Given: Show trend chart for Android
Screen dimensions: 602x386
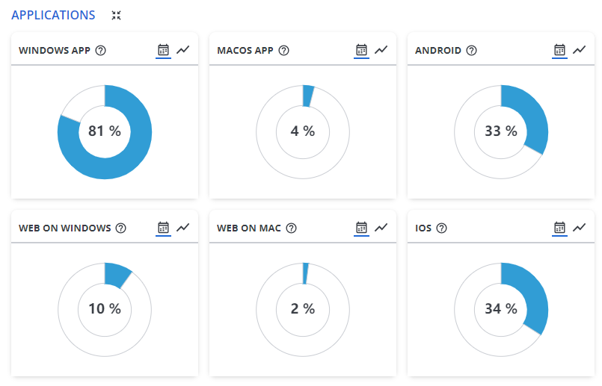Looking at the screenshot, I should pyautogui.click(x=580, y=50).
